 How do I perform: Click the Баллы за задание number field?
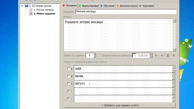click(89, 55)
